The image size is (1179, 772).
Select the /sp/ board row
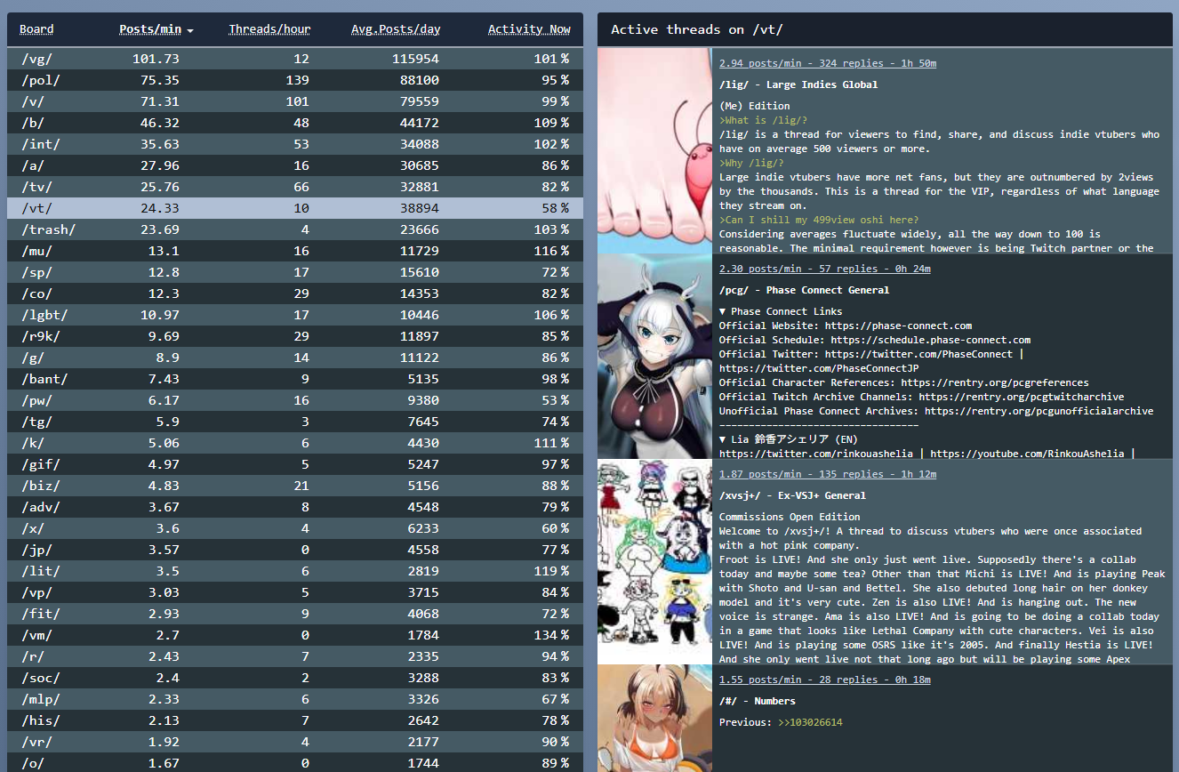295,272
